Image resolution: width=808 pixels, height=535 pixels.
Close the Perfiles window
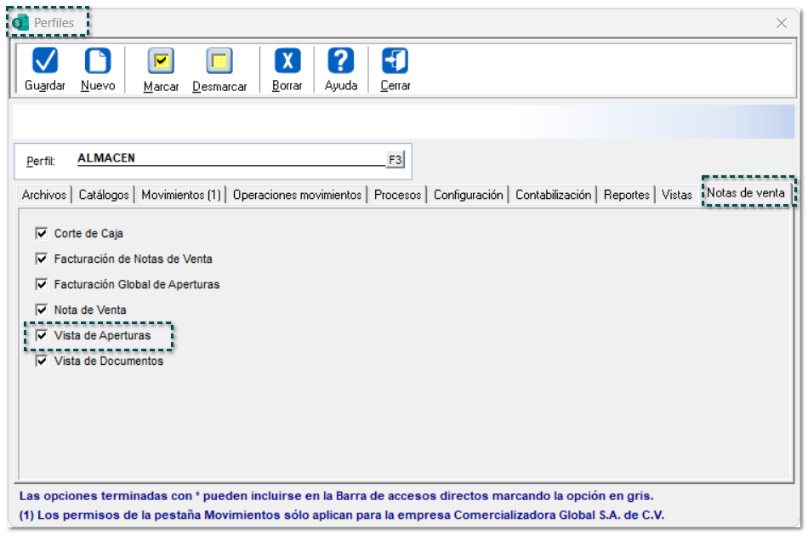(x=781, y=23)
